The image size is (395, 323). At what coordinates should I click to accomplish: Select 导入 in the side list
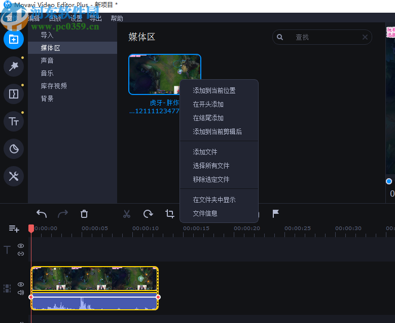tap(73, 35)
